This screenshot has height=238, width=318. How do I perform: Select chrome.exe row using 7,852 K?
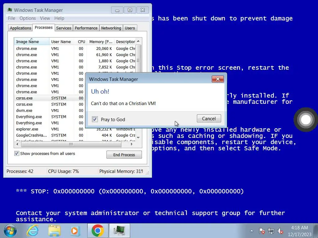click(75, 67)
